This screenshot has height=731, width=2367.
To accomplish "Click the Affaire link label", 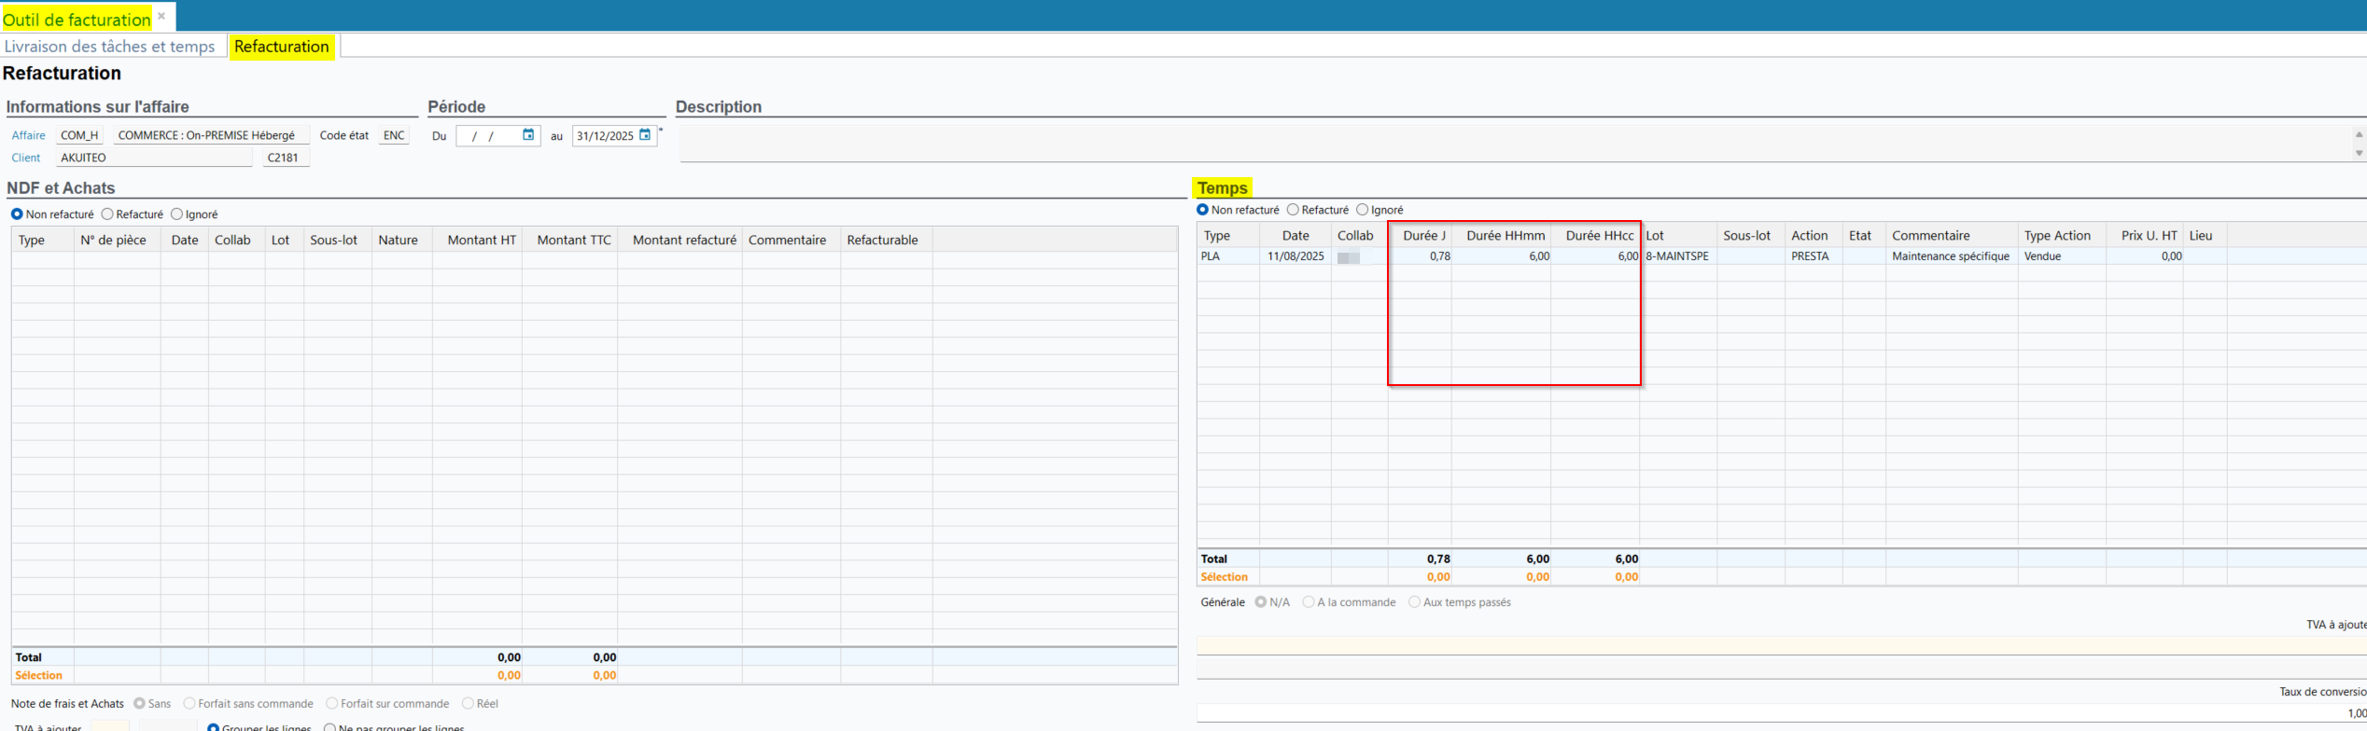I will point(28,135).
